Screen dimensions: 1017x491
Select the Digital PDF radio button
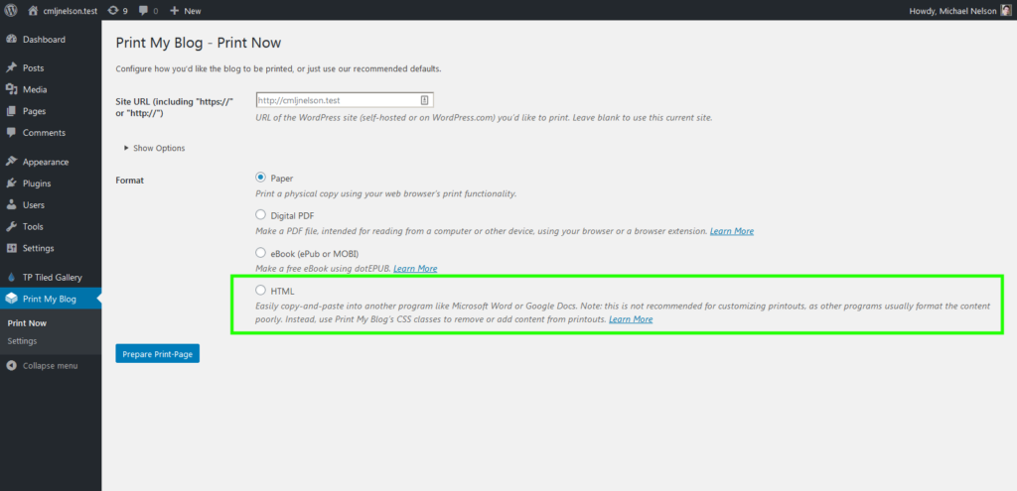point(261,214)
